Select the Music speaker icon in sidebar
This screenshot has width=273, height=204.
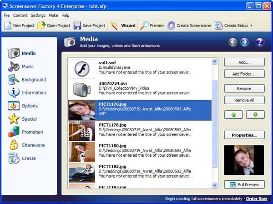tap(14, 66)
